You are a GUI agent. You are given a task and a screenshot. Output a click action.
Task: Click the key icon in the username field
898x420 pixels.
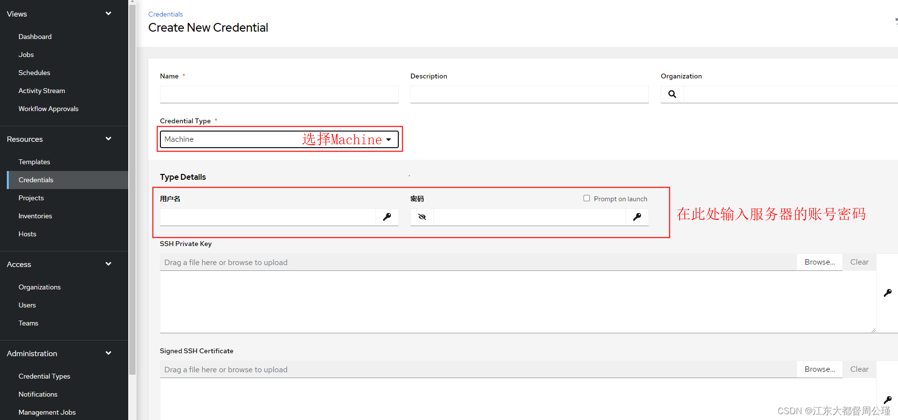click(387, 217)
